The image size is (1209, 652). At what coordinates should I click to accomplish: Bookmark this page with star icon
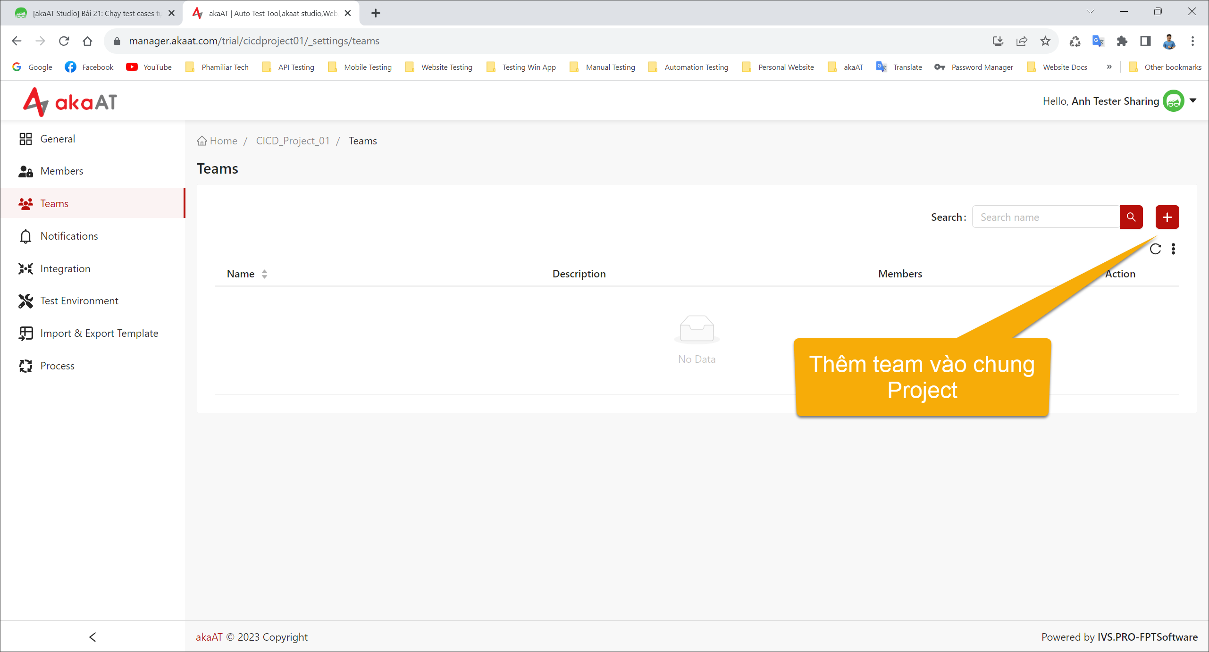tap(1045, 41)
